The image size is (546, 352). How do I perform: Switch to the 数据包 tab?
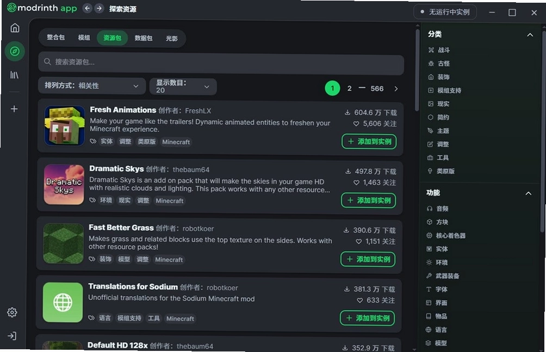(x=144, y=38)
